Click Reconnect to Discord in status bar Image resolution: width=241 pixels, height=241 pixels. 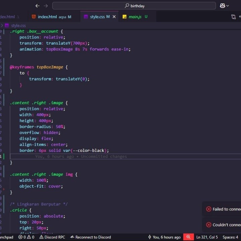tap(90, 237)
